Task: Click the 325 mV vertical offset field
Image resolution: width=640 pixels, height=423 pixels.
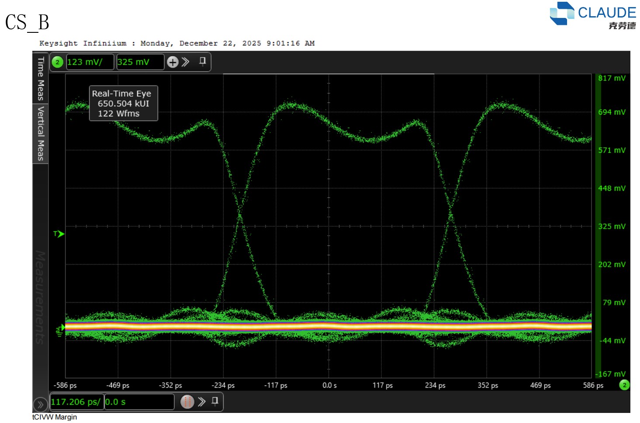Action: pyautogui.click(x=140, y=62)
